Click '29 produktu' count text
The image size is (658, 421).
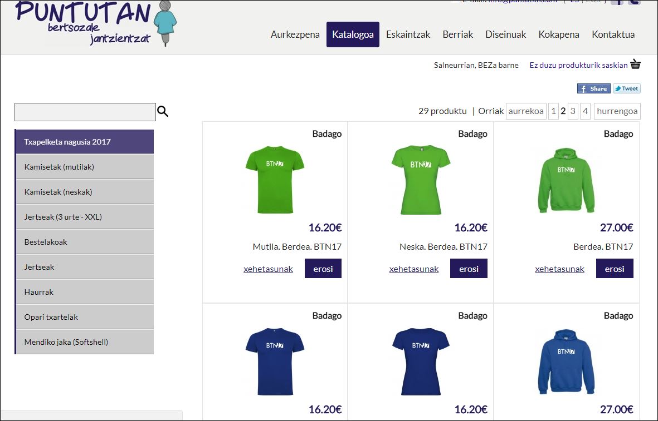click(442, 111)
